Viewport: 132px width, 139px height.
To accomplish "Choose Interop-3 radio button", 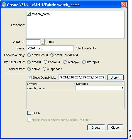I will 84,62.
